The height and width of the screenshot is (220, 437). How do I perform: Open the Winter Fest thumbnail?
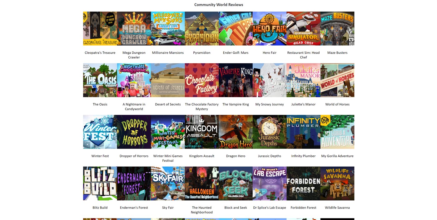coord(100,132)
